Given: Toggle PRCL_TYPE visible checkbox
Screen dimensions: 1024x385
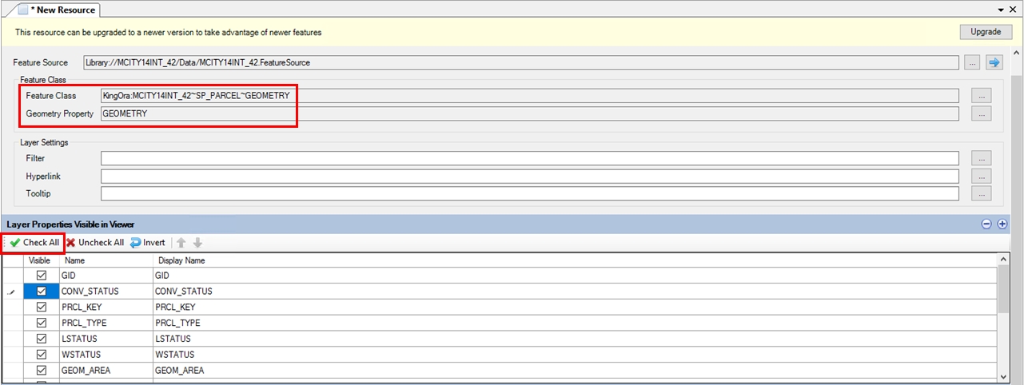Looking at the screenshot, I should click(x=41, y=323).
